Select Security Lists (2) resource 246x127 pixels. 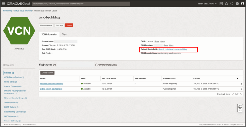click(11, 102)
